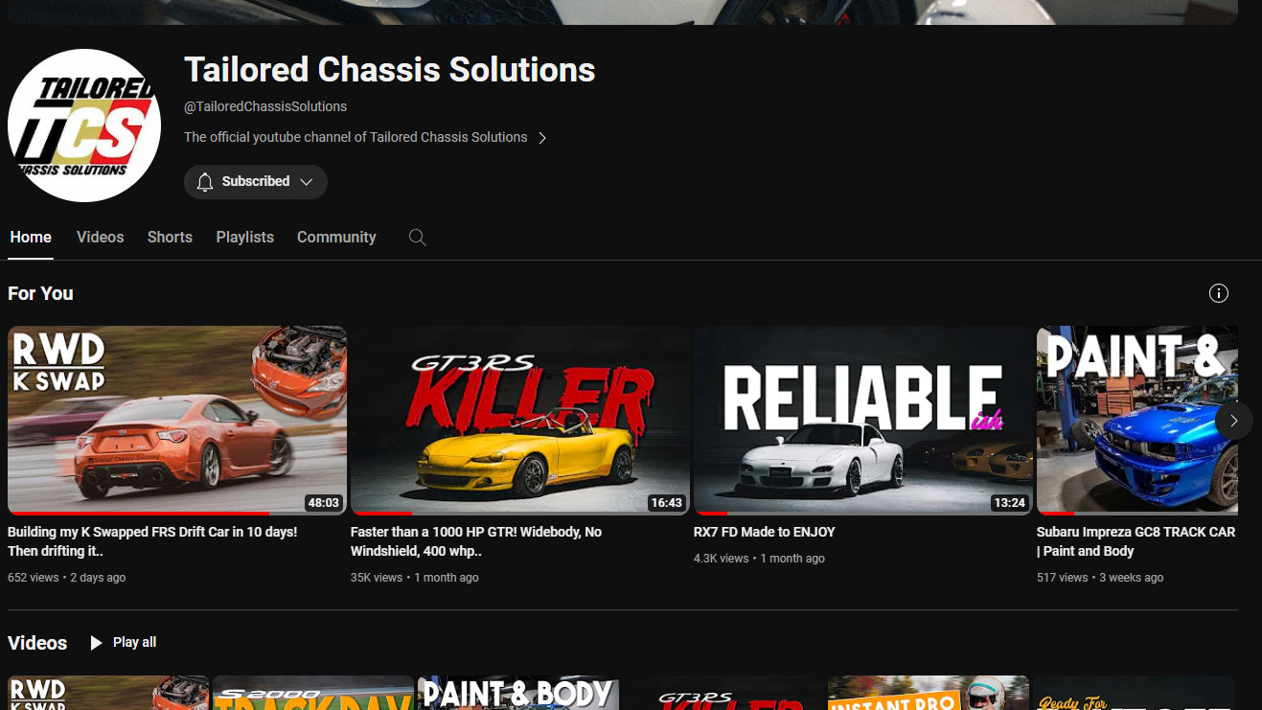Click '35K views • 1 month ago' text
Image resolution: width=1262 pixels, height=710 pixels.
415,578
